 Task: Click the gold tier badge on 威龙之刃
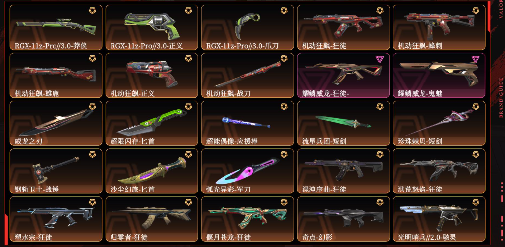(92, 107)
